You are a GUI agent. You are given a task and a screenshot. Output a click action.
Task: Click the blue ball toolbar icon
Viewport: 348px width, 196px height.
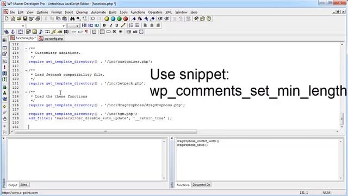[113, 19]
